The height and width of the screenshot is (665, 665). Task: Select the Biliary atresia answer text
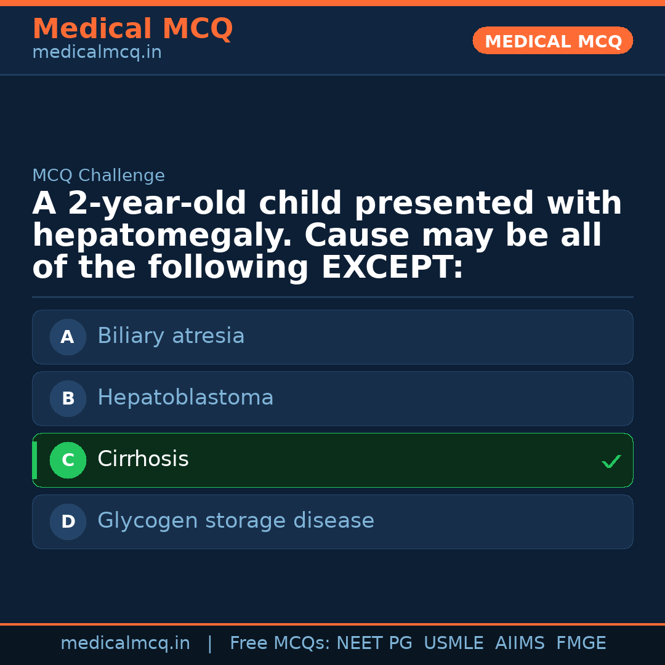click(171, 336)
